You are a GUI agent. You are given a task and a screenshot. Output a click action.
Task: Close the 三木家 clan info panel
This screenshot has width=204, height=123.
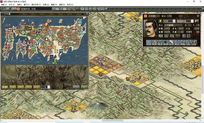[x=198, y=16]
